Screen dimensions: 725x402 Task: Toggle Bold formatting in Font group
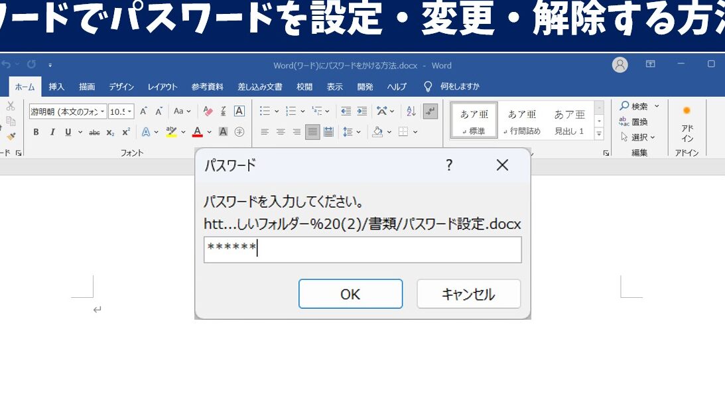click(x=36, y=132)
